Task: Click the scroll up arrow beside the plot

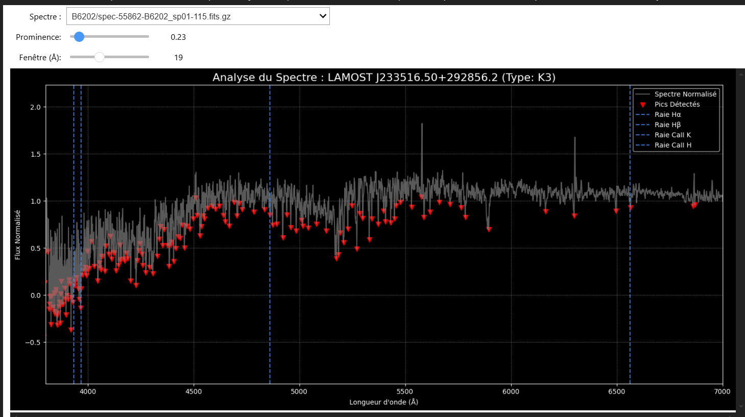Action: point(740,74)
